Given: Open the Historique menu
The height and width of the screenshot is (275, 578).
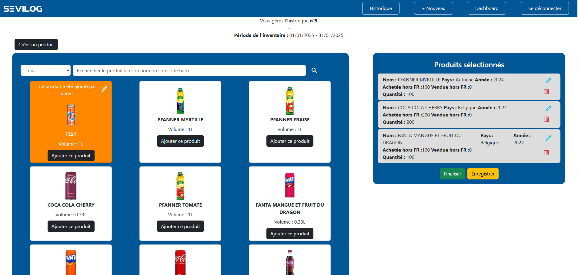Looking at the screenshot, I should click(x=381, y=8).
